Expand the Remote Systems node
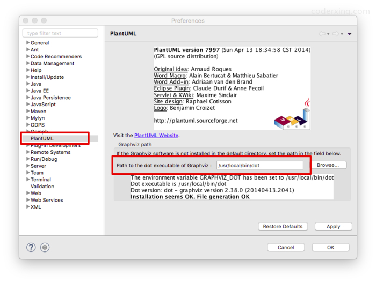The width and height of the screenshot is (376, 282). coord(28,152)
